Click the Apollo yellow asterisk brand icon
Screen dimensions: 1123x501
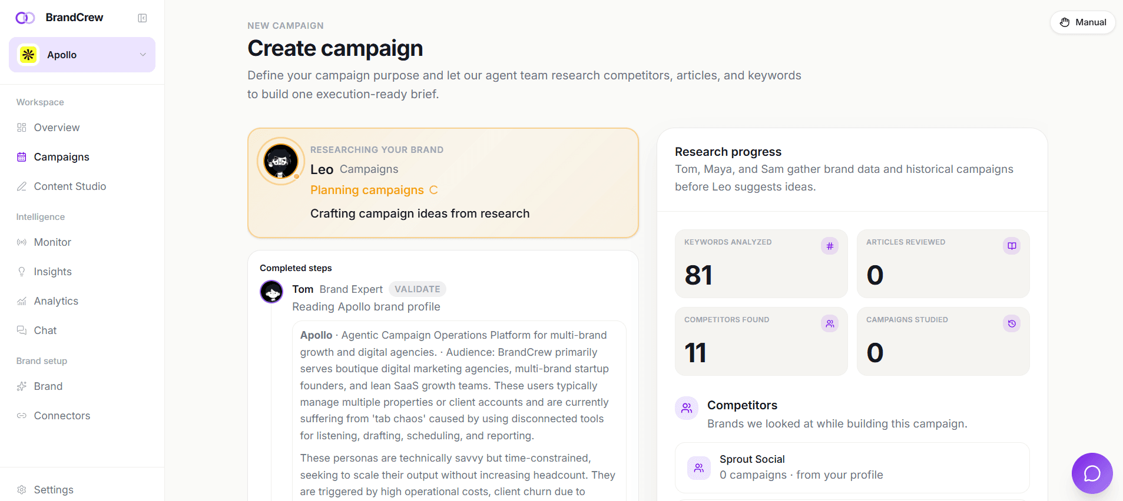point(28,55)
